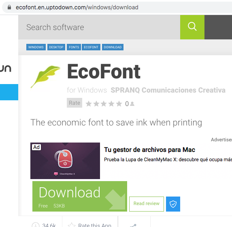
Task: Rate the app four stars
Action: pyautogui.click(x=111, y=104)
